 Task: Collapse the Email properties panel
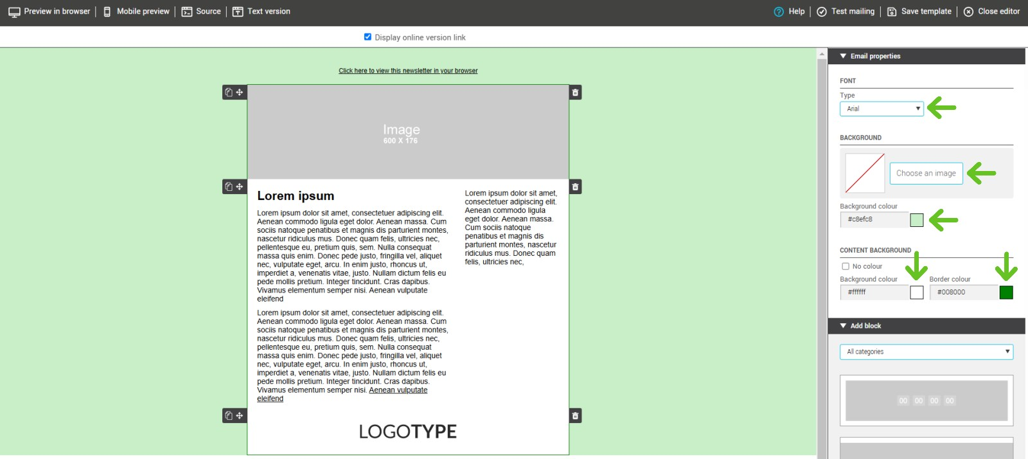843,57
